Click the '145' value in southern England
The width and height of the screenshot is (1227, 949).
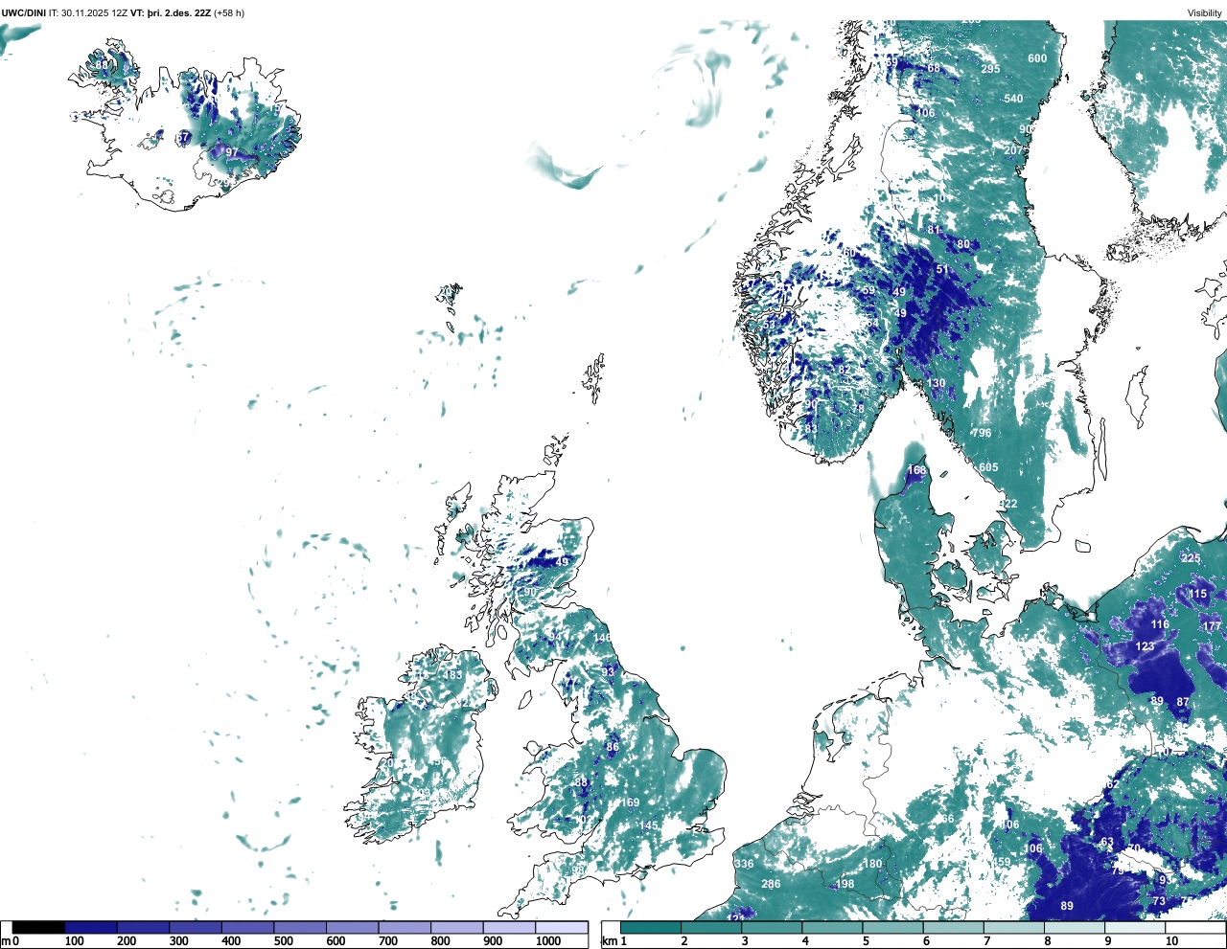(649, 826)
